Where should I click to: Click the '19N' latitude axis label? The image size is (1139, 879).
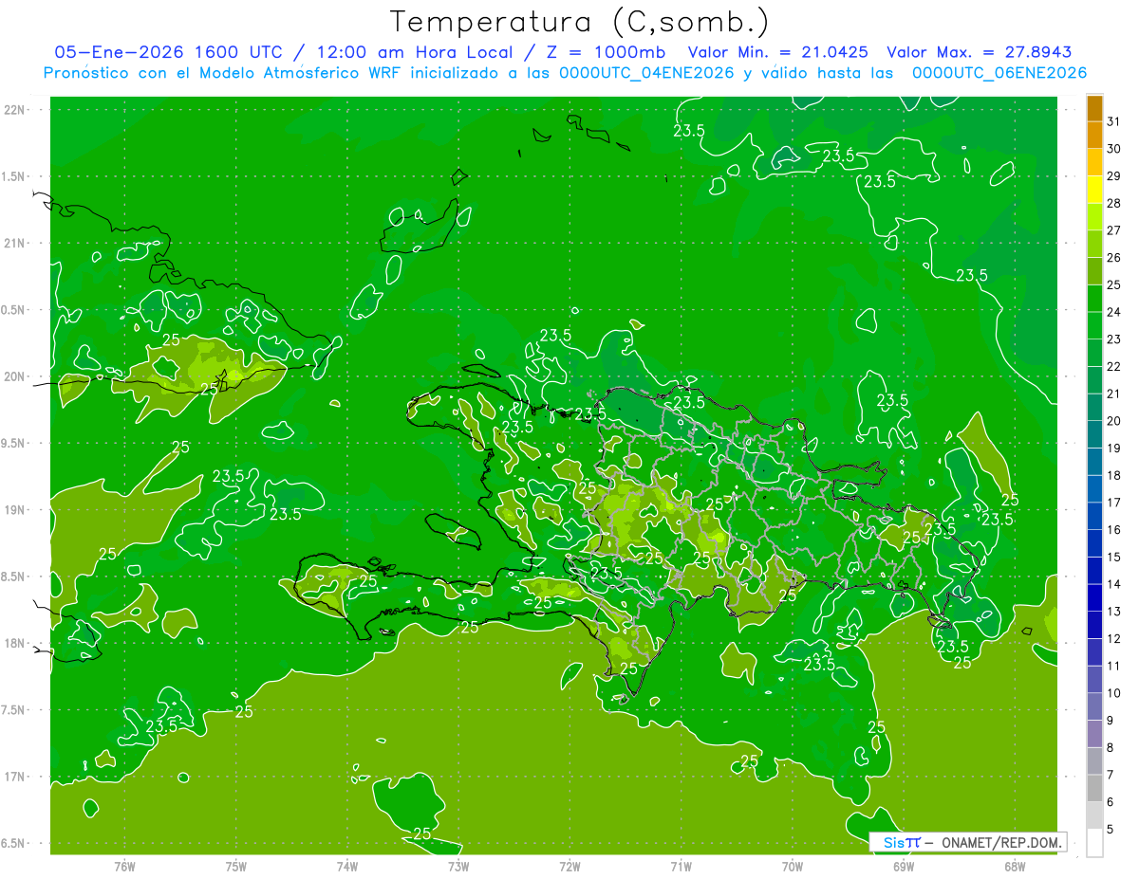16,510
